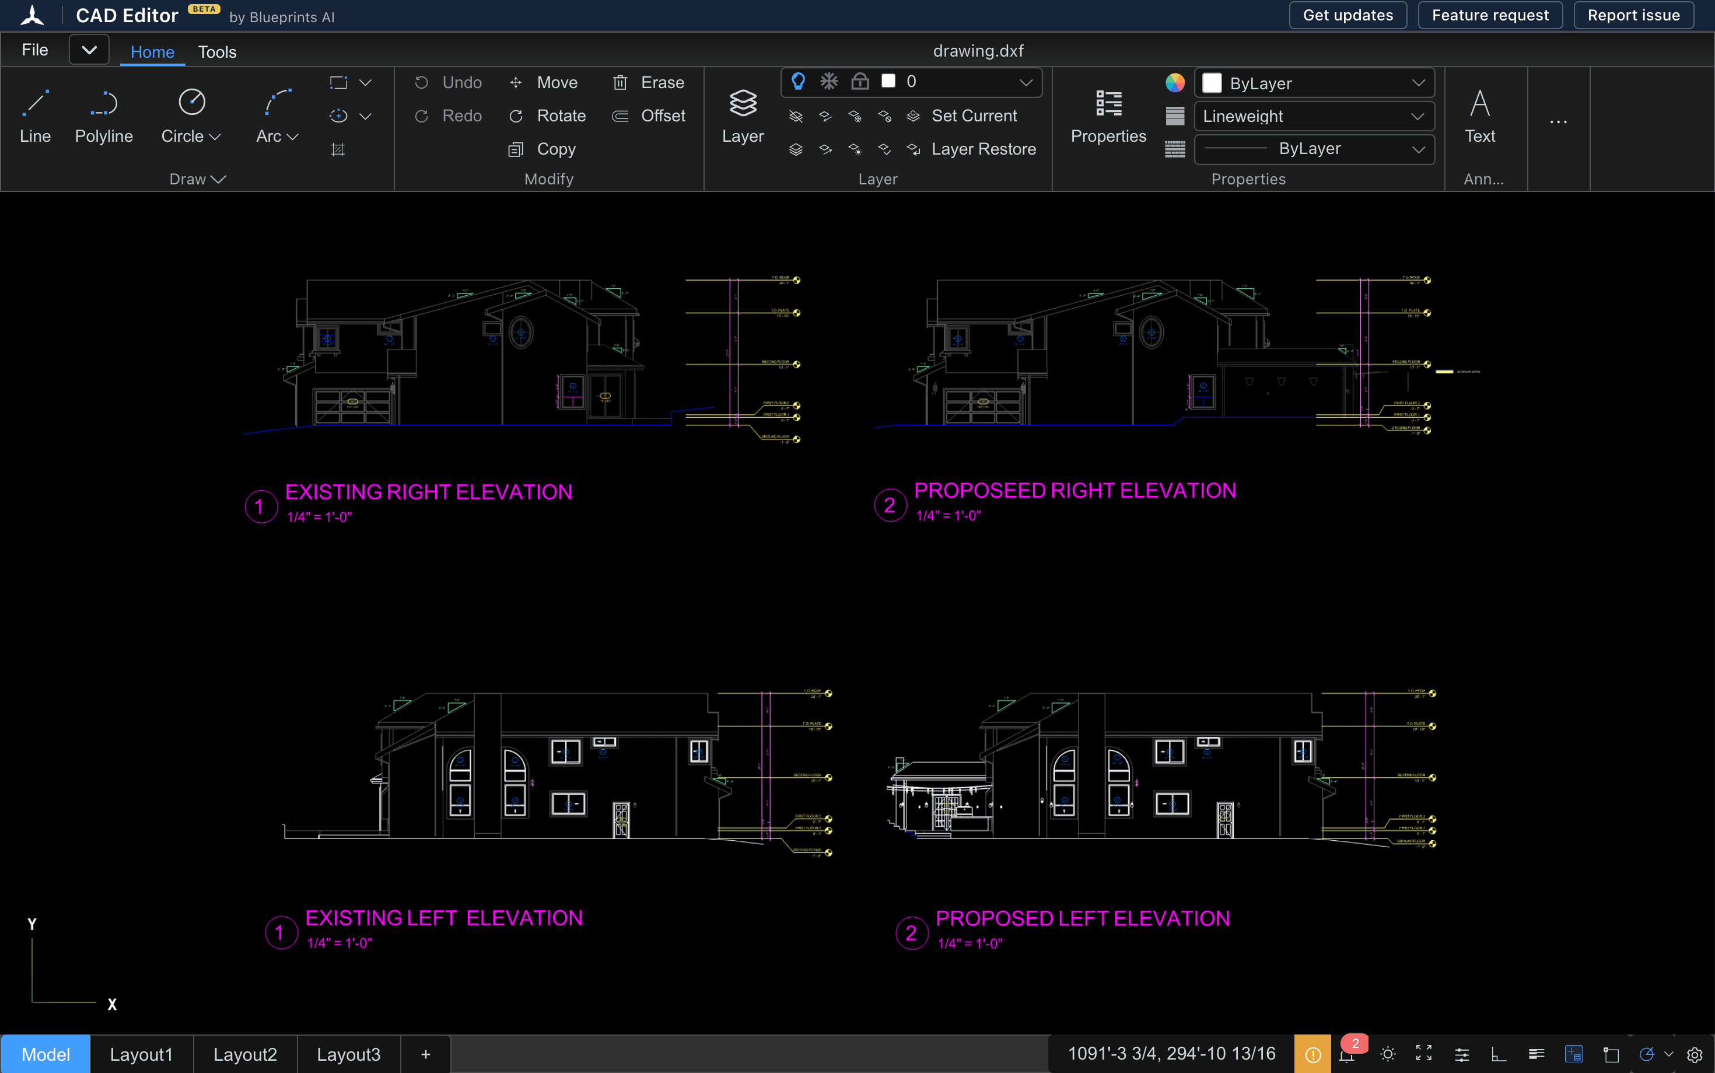Click the settings gear in status bar
Image resolution: width=1715 pixels, height=1073 pixels.
(x=1695, y=1054)
